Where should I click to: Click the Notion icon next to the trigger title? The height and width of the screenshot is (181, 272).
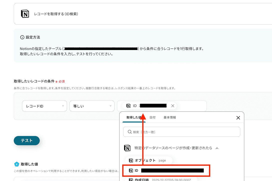(127, 148)
